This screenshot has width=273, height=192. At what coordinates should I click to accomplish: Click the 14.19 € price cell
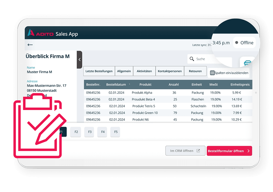coord(237,99)
